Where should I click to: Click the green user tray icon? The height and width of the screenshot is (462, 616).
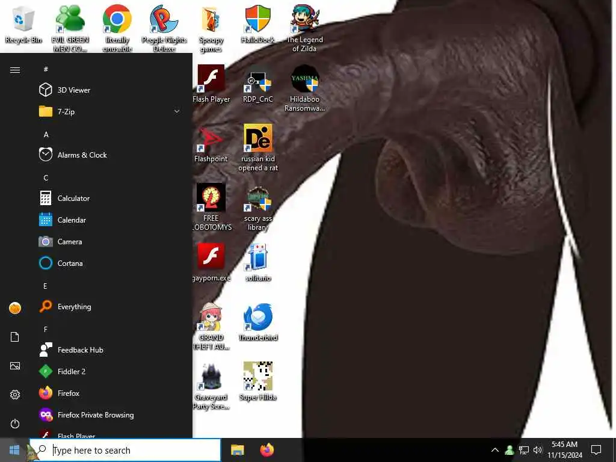click(510, 450)
